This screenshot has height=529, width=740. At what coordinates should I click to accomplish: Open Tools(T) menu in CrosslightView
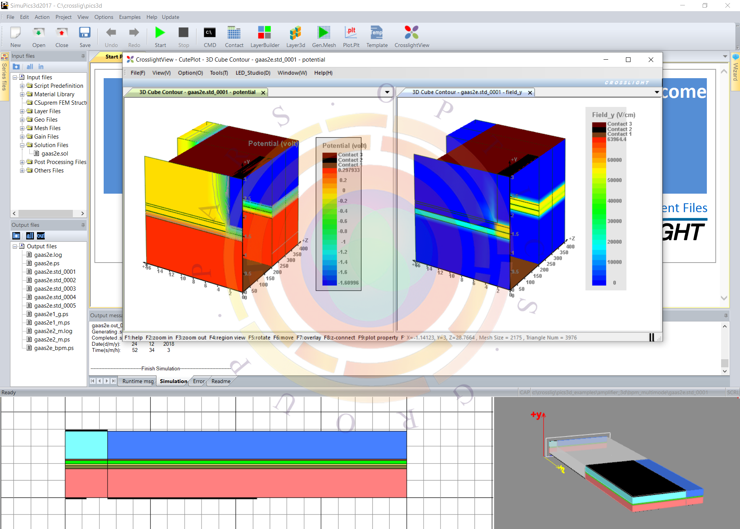[x=219, y=73]
